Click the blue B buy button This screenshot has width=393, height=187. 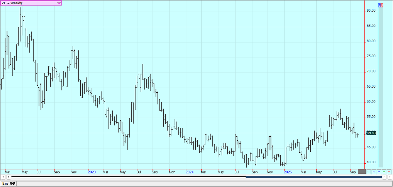coord(379,5)
